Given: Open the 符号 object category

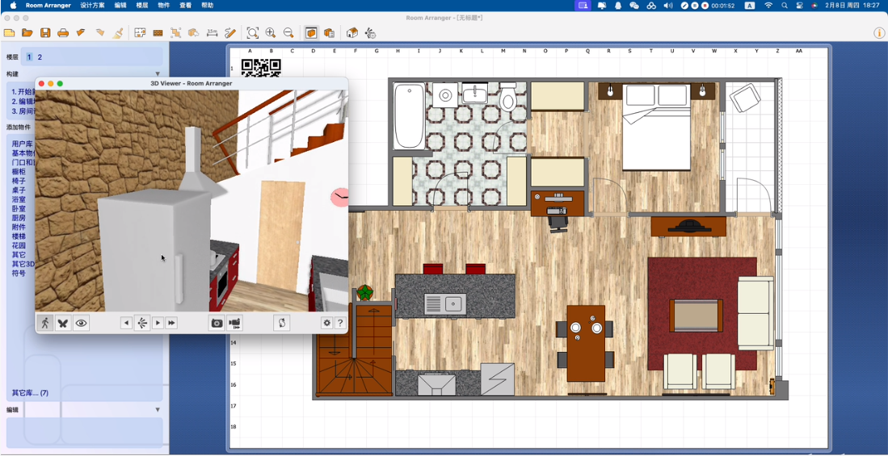Looking at the screenshot, I should pyautogui.click(x=19, y=274).
